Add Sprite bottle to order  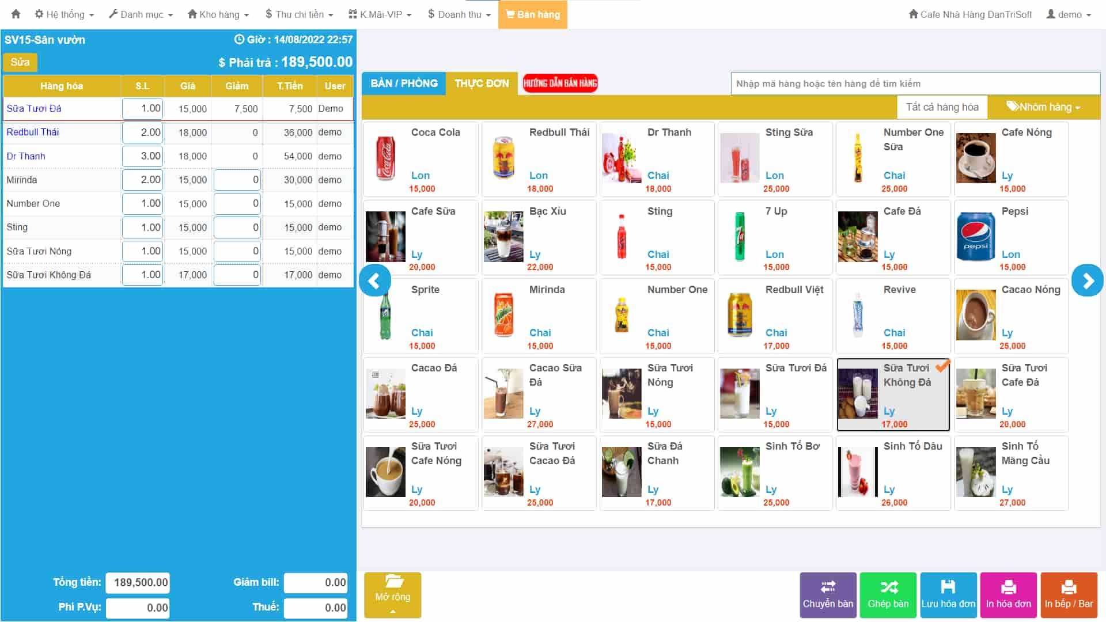421,316
